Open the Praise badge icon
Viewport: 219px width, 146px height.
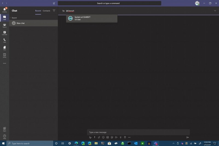pos(120,137)
